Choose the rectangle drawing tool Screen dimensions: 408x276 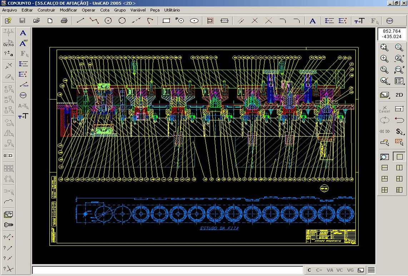(x=166, y=21)
